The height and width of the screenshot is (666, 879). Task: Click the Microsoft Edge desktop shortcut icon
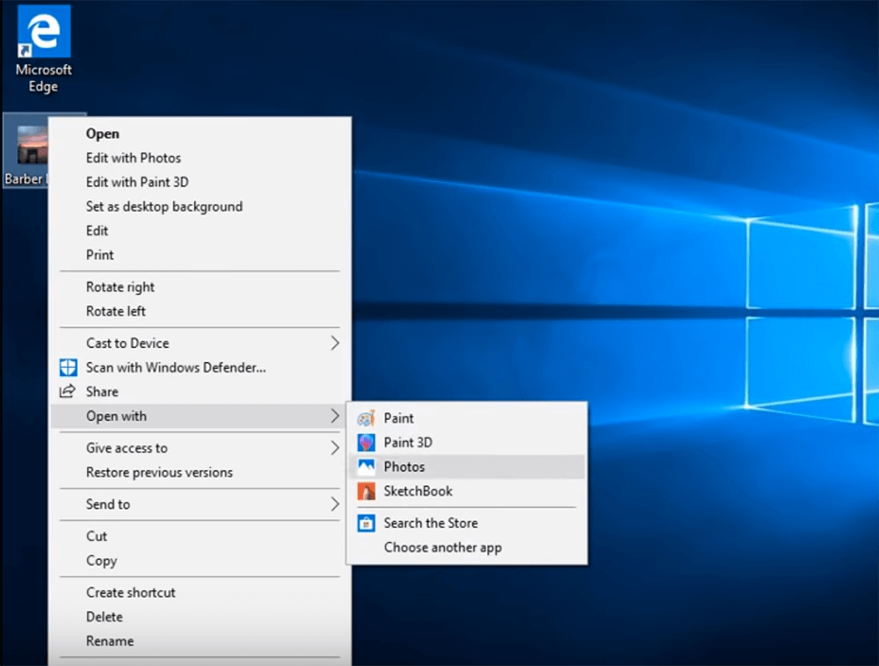(43, 33)
